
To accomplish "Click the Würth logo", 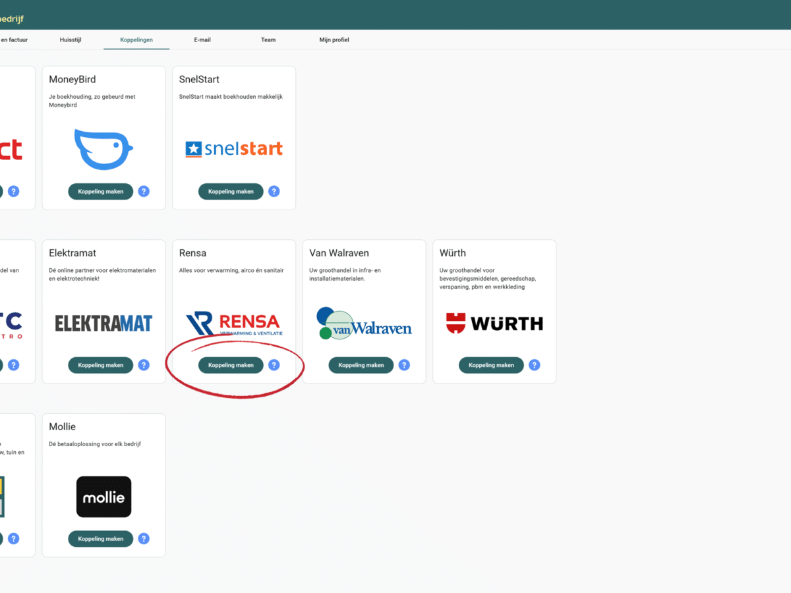I will coord(494,323).
